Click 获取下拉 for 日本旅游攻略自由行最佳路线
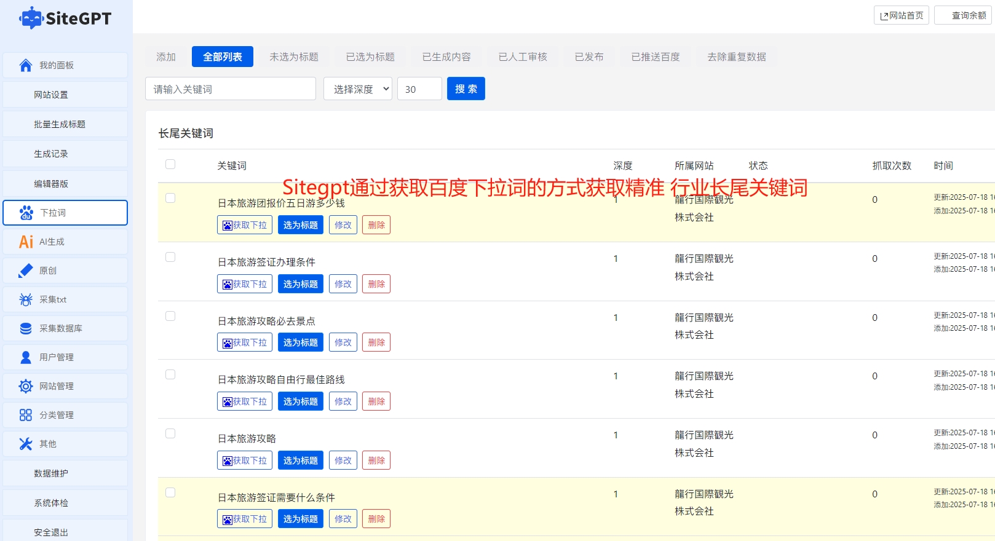The width and height of the screenshot is (995, 541). [x=245, y=401]
